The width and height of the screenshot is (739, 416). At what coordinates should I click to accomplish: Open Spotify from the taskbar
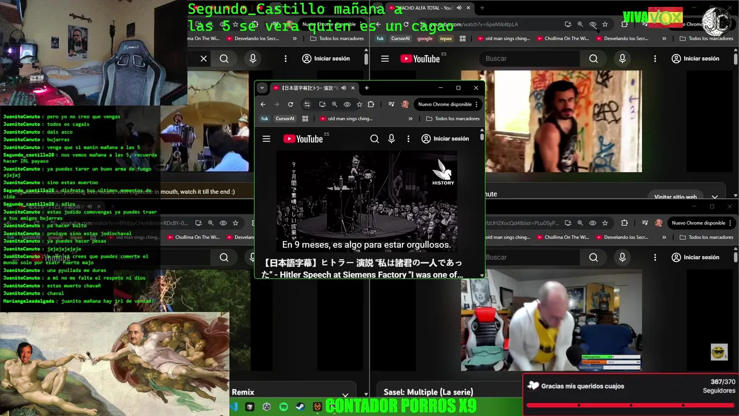283,407
